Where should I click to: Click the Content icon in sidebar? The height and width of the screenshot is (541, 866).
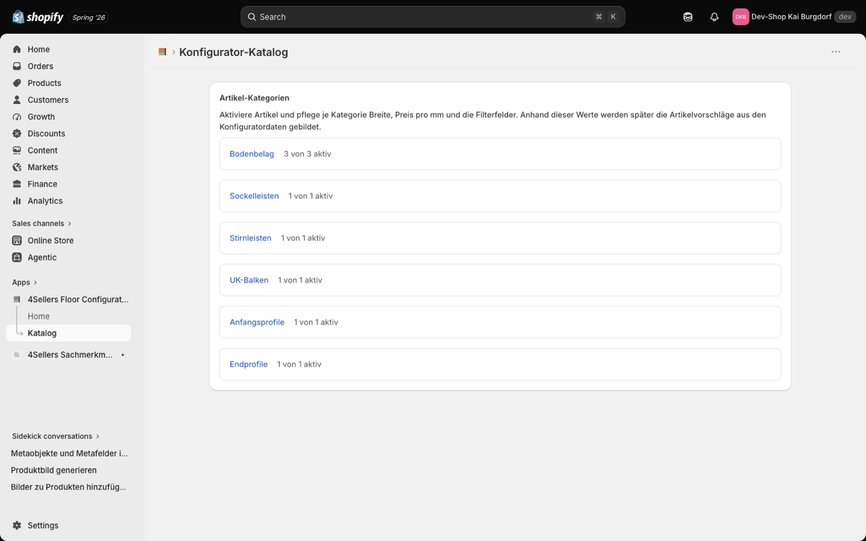point(17,150)
